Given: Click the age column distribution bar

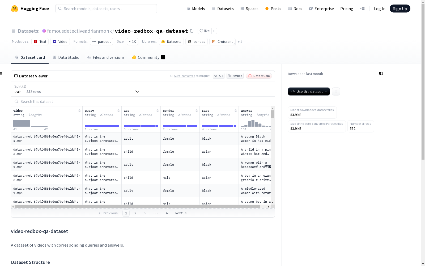Looking at the screenshot, I should click(x=141, y=126).
